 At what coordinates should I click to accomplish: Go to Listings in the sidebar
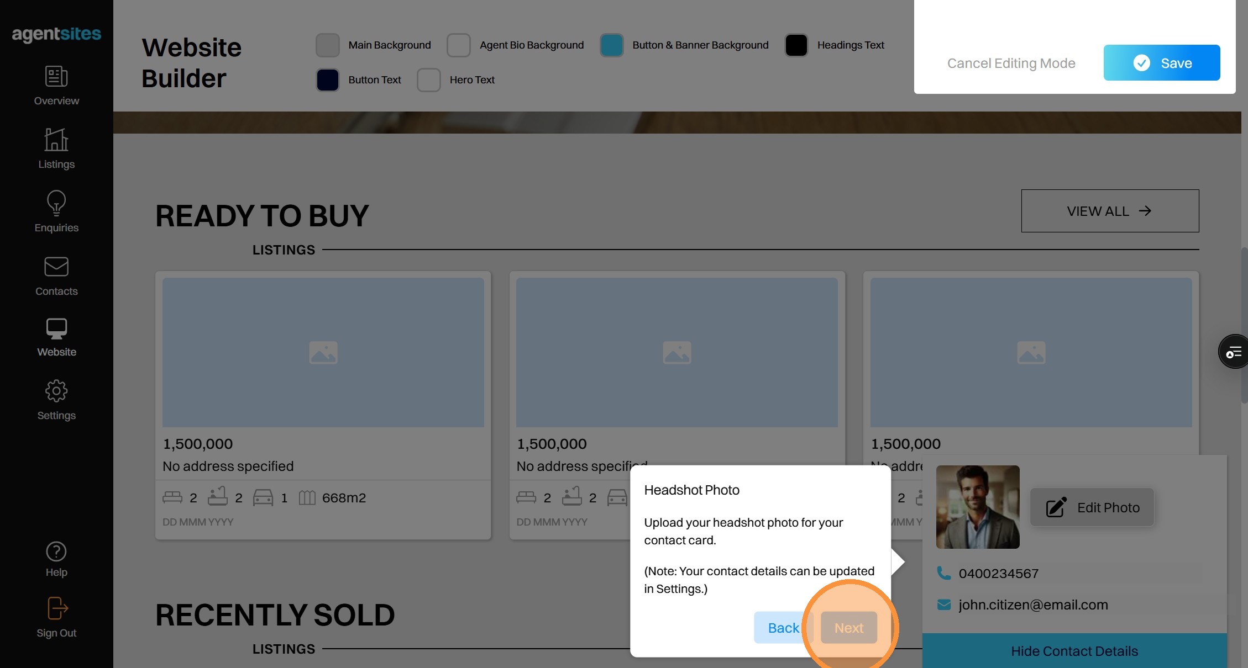(x=56, y=140)
